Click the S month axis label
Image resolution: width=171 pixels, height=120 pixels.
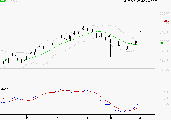click(28, 118)
